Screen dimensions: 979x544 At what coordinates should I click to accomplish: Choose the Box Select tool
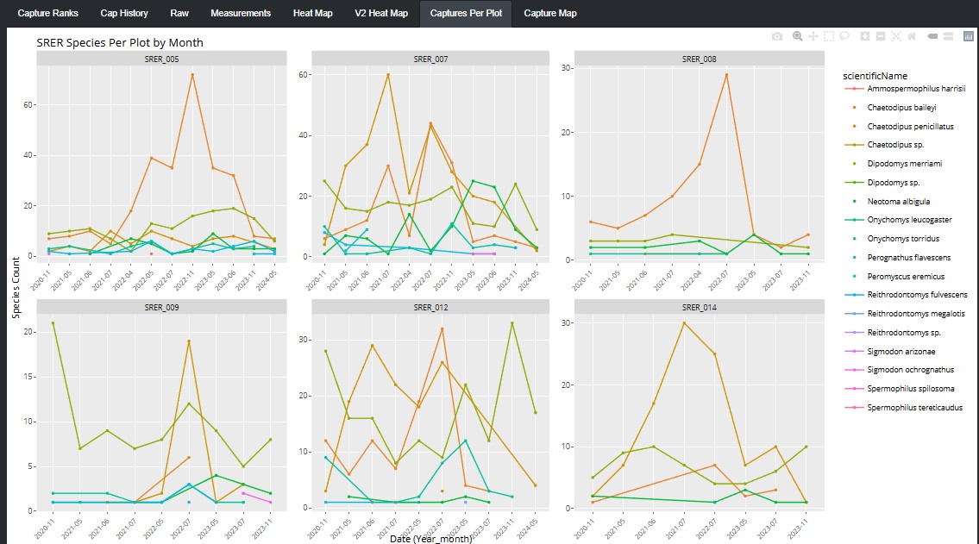[829, 36]
